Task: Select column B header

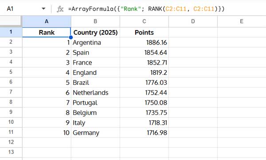Action: pos(95,21)
